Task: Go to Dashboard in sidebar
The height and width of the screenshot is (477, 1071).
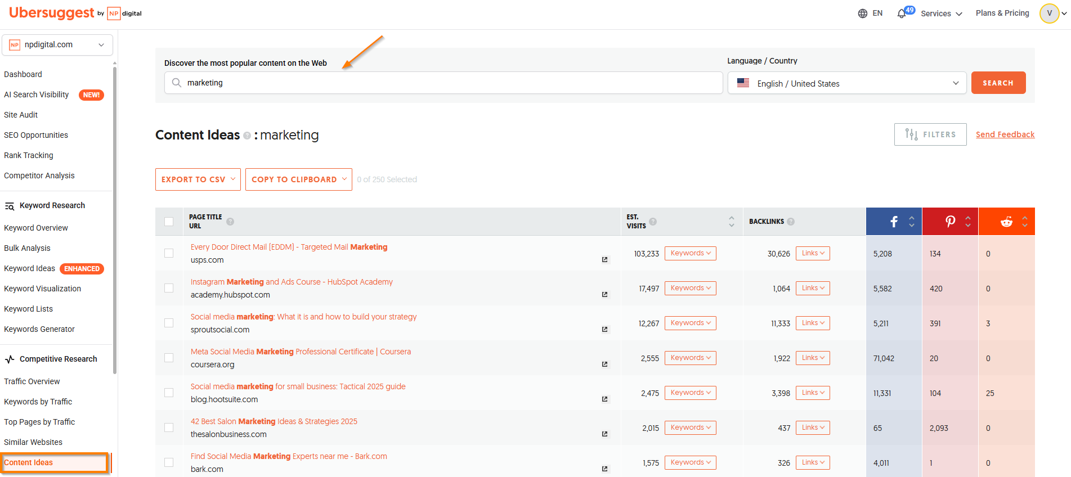Action: coord(23,74)
